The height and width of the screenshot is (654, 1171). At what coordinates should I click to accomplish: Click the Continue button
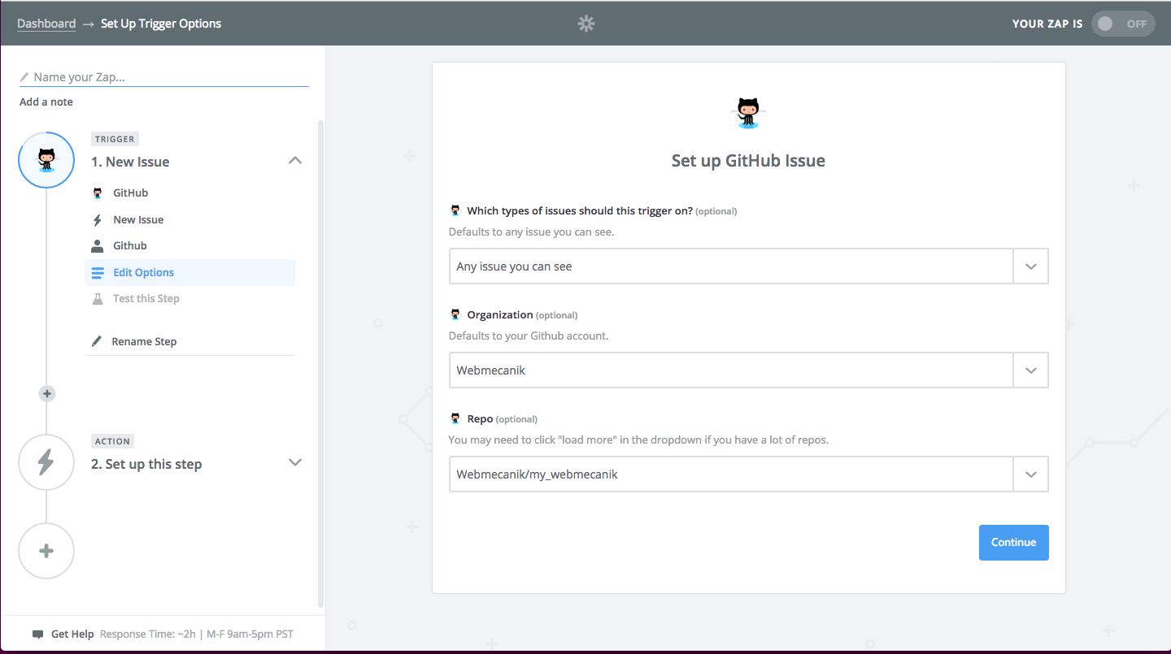1013,543
